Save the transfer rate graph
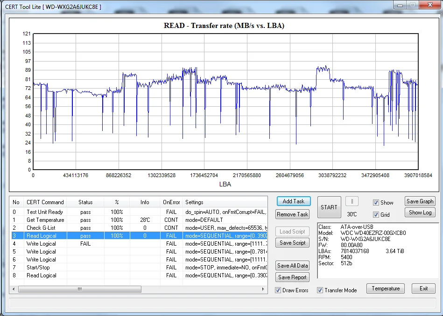 pos(420,201)
